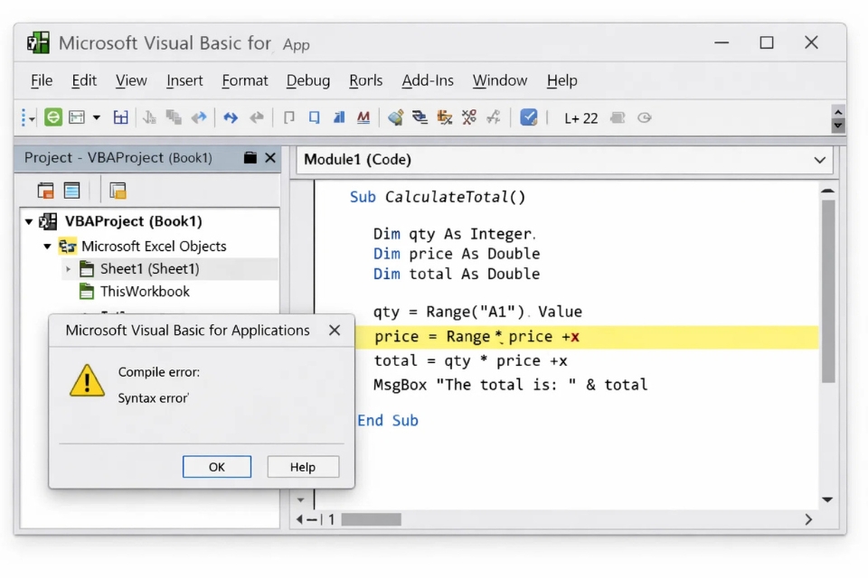868x578 pixels.
Task: Open the Add-Ins menu
Action: point(428,80)
